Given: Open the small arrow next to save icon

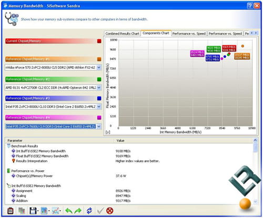Looking at the screenshot, I should click(38, 211).
